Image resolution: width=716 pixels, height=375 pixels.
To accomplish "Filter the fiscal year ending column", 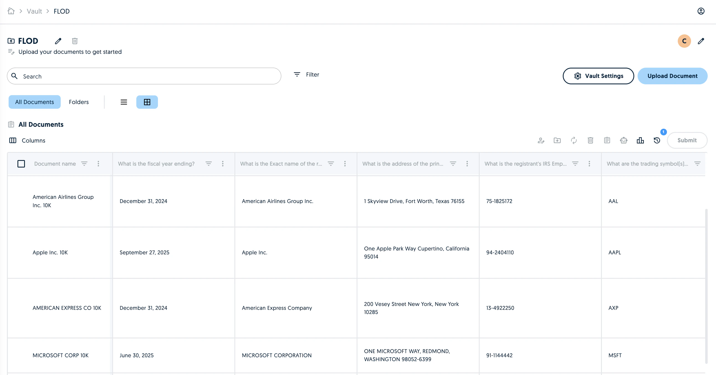I will pos(208,164).
